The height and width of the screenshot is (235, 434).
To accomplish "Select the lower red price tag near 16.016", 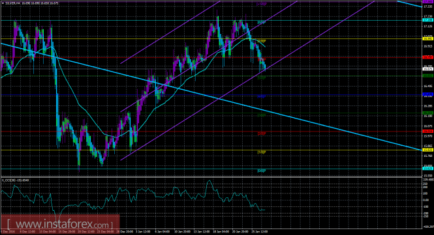I will pos(427,131).
